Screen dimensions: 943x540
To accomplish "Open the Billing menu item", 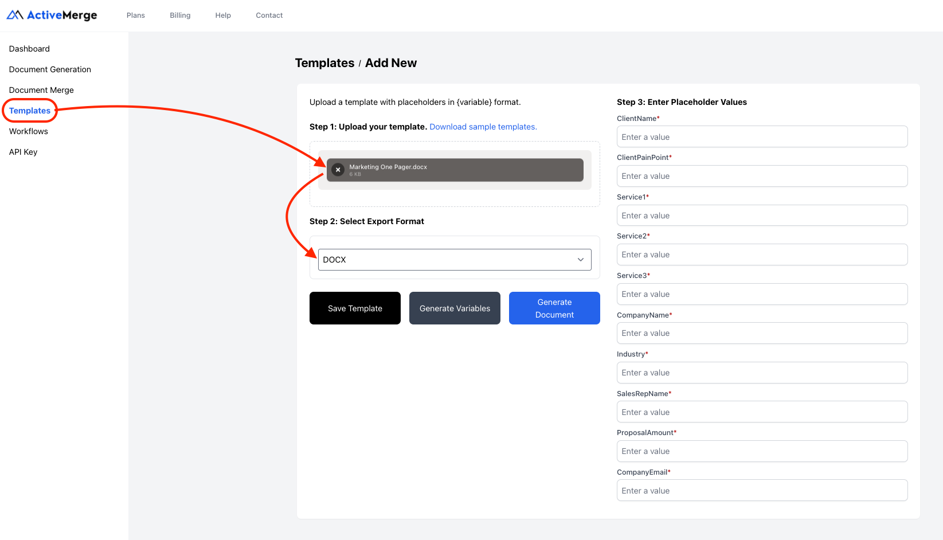I will 179,15.
